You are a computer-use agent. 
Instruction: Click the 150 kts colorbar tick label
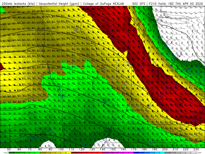(x=113, y=149)
